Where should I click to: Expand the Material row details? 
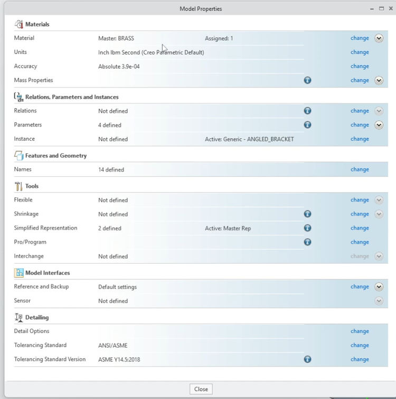point(379,39)
